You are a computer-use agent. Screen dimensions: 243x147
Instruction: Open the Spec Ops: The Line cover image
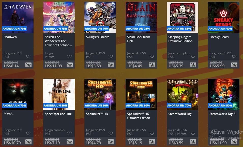click(x=59, y=94)
